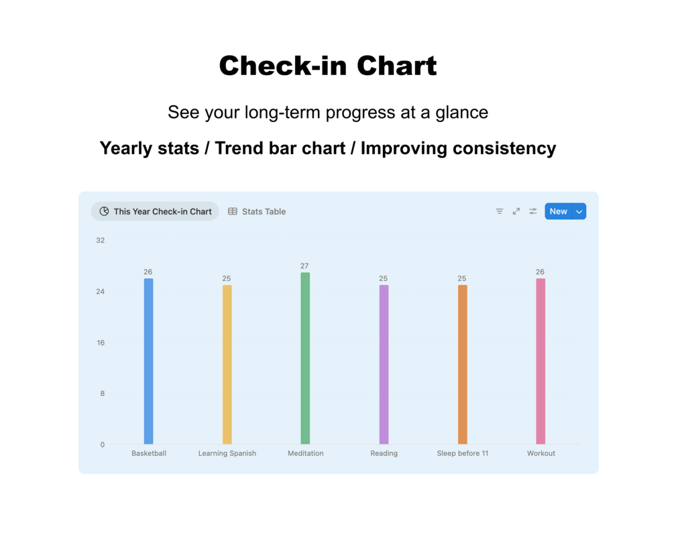Click the yellow Learning Spanish bar
674x539 pixels.
(227, 365)
